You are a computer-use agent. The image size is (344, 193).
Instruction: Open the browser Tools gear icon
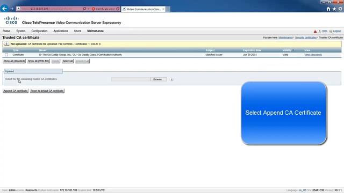340,9
